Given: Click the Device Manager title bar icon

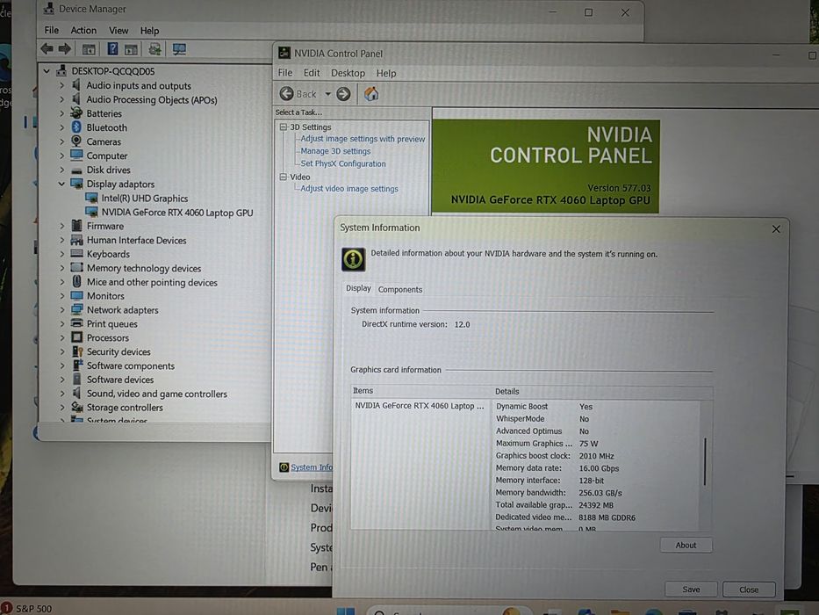Looking at the screenshot, I should click(48, 9).
